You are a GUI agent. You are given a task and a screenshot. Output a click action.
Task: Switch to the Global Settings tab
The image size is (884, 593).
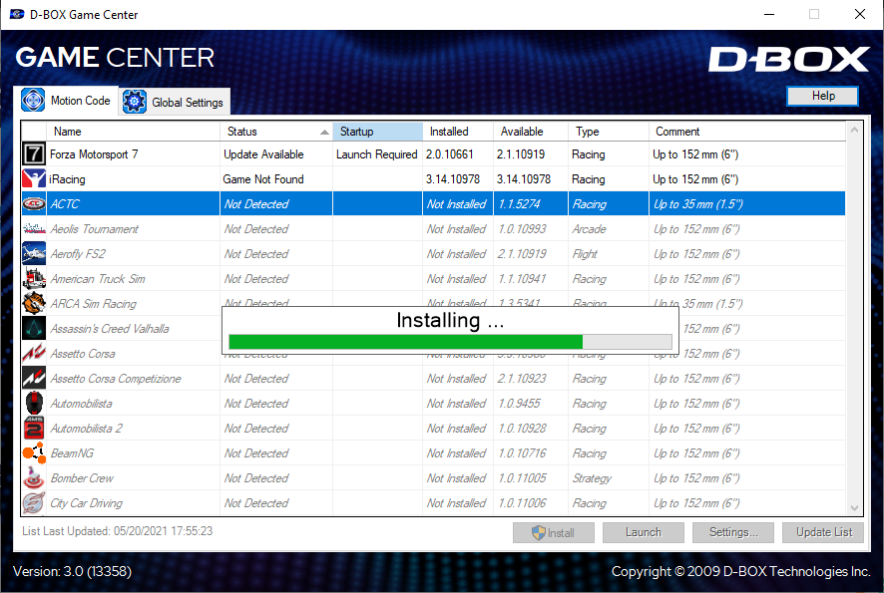click(x=175, y=102)
